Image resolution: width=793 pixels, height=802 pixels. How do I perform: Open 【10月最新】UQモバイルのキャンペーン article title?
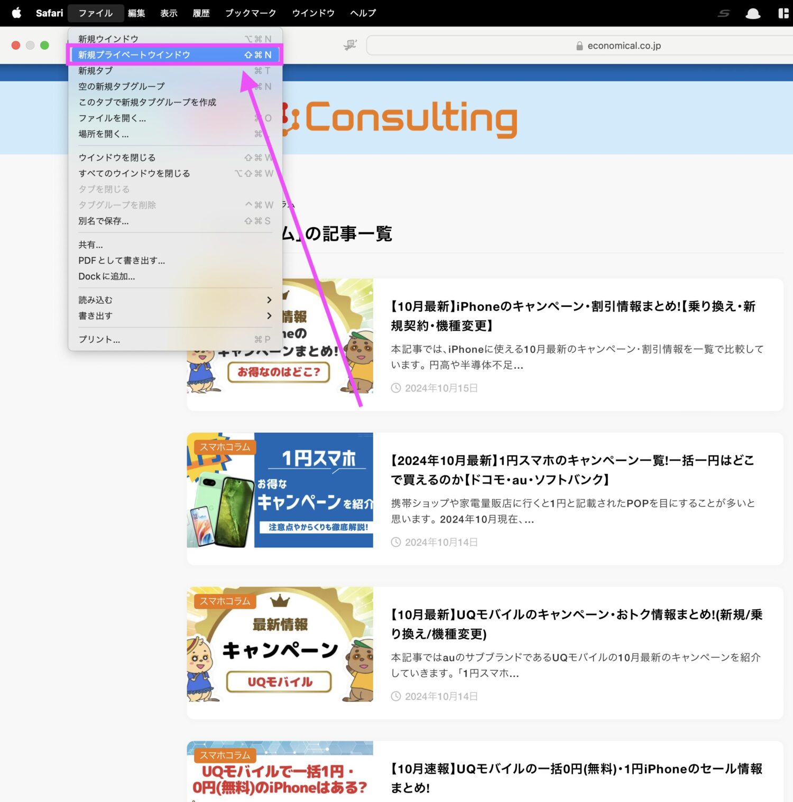577,624
